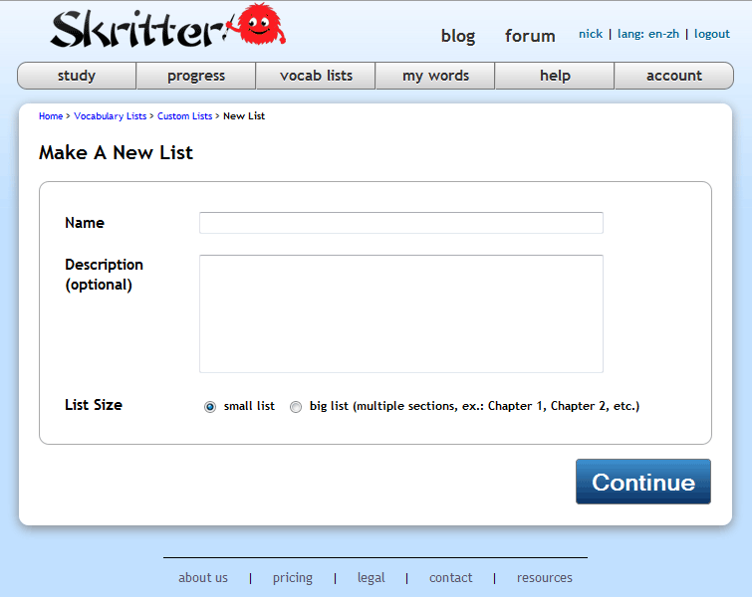Click the nick username link
The image size is (752, 597).
pyautogui.click(x=591, y=34)
